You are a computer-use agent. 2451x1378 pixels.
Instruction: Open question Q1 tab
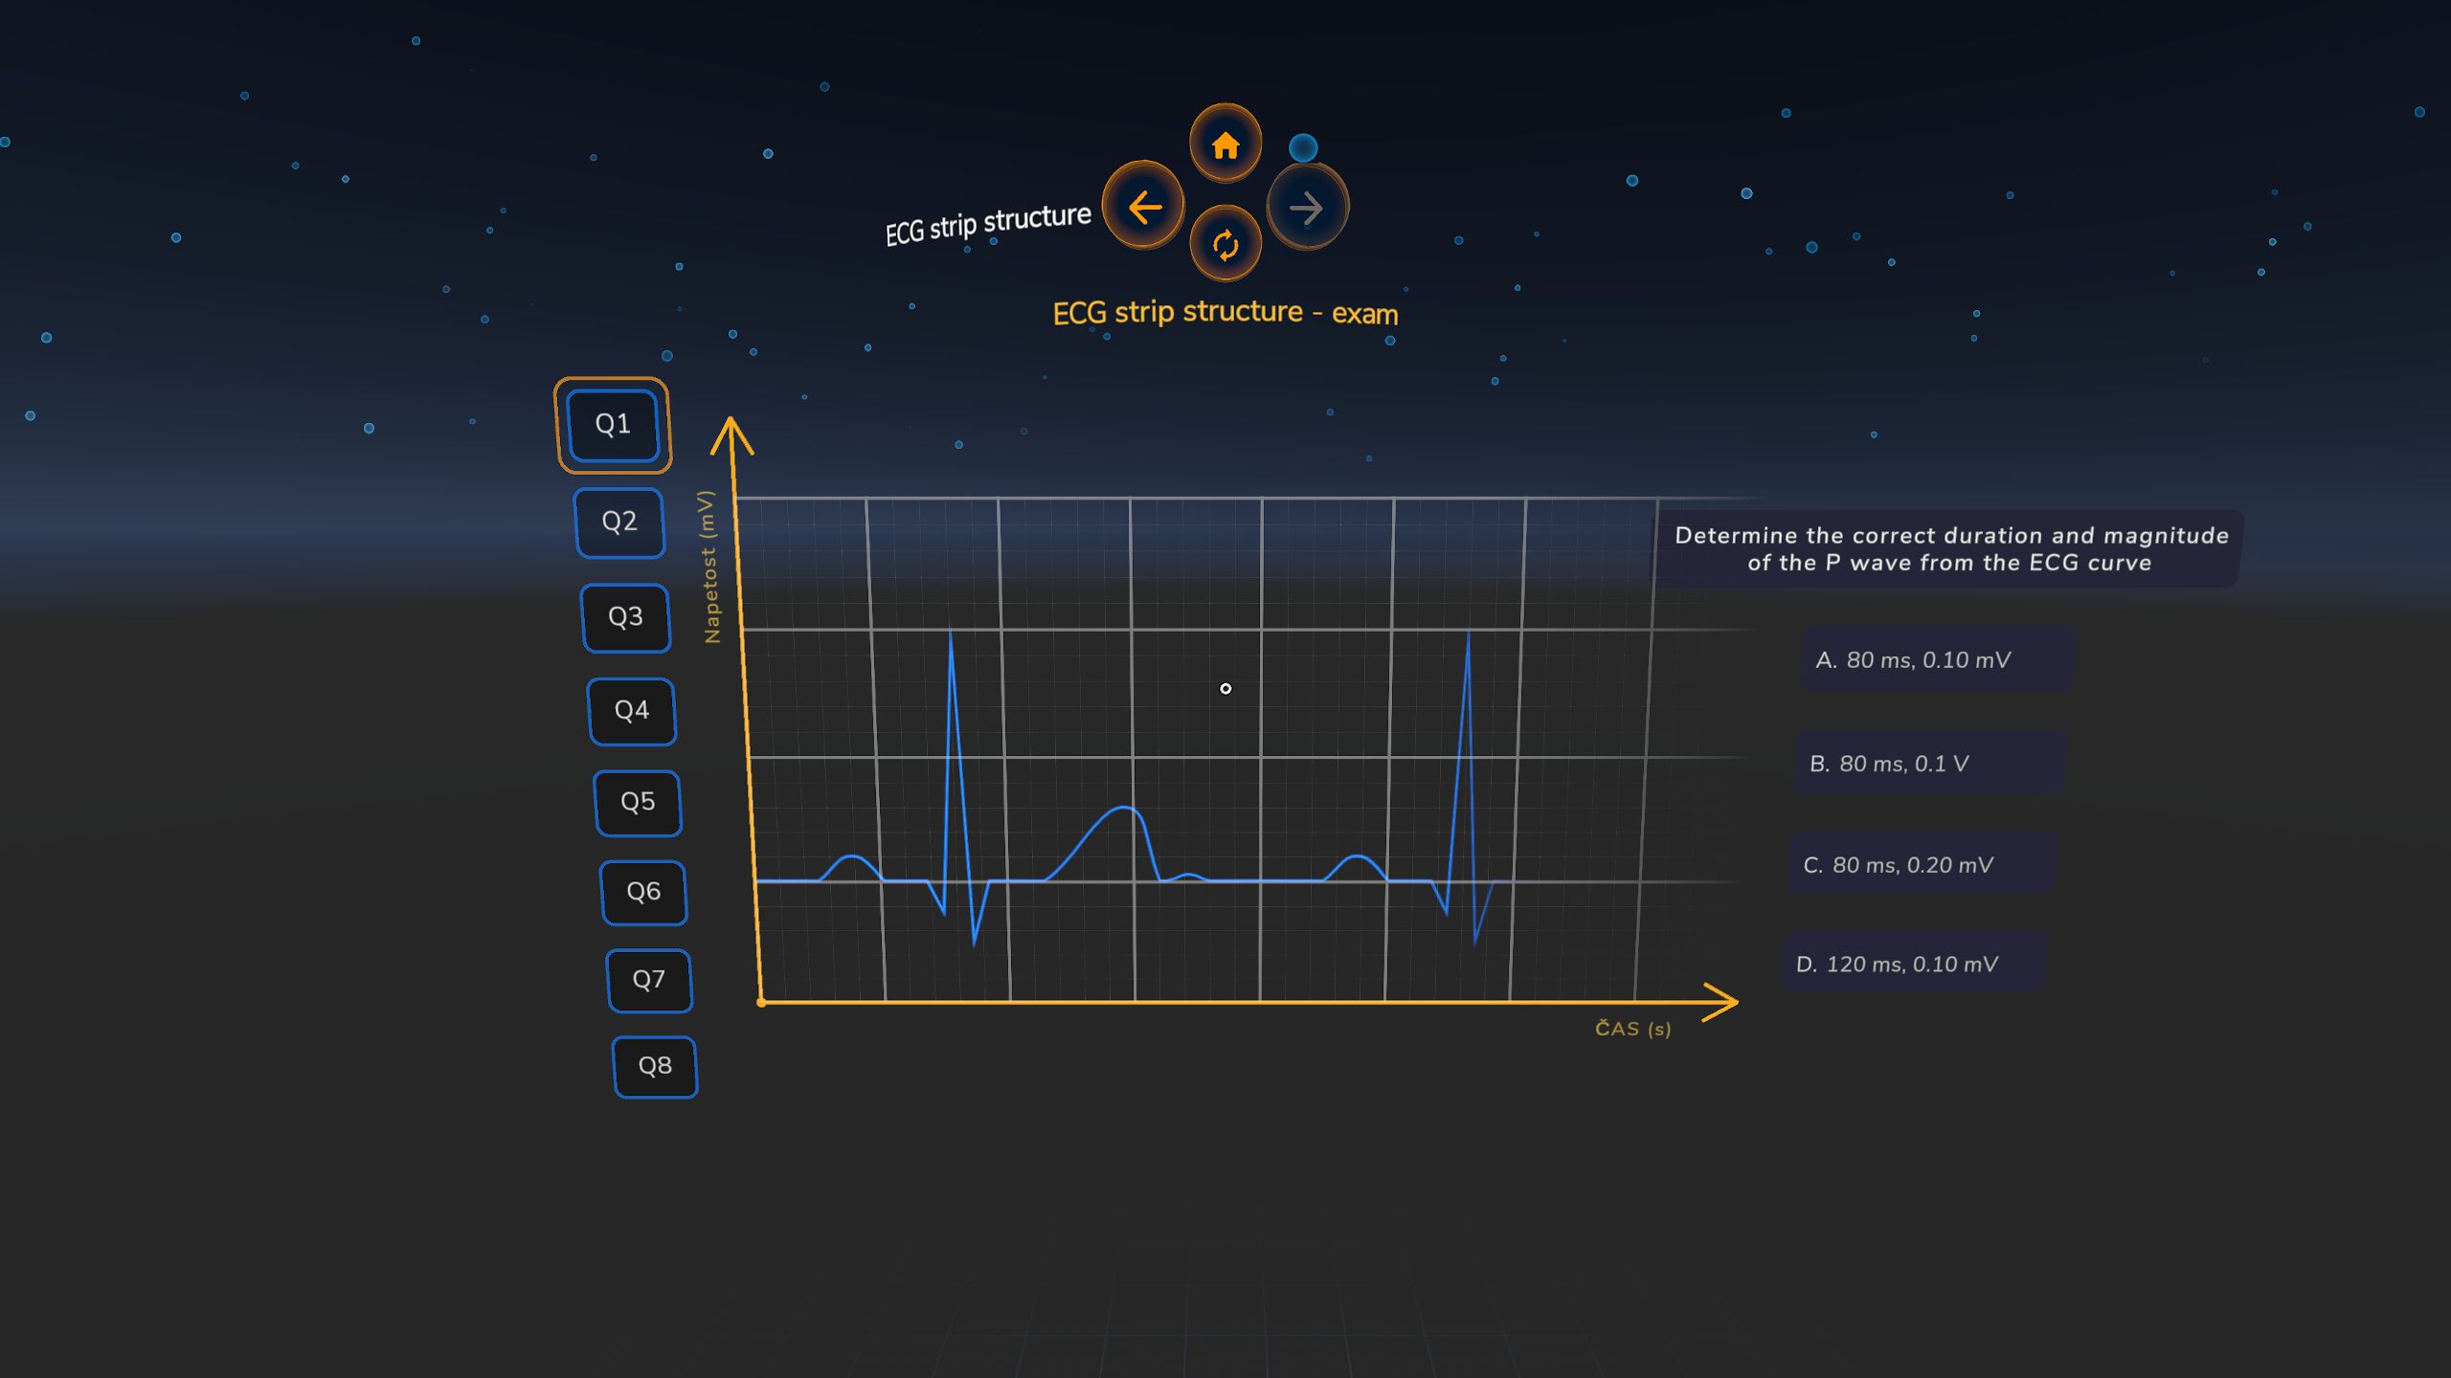(x=613, y=425)
